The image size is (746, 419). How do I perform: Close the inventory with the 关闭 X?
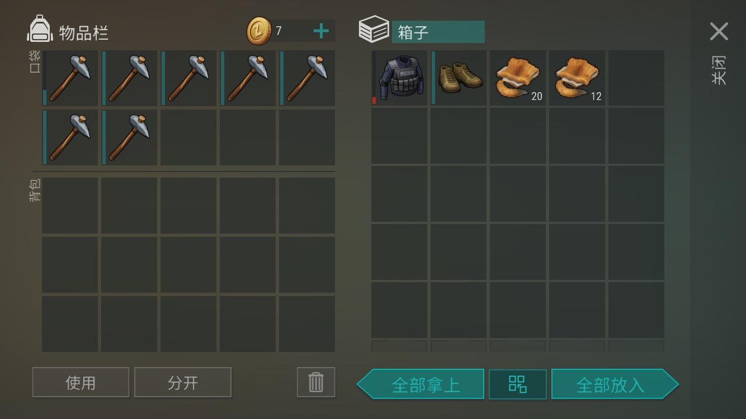click(719, 32)
